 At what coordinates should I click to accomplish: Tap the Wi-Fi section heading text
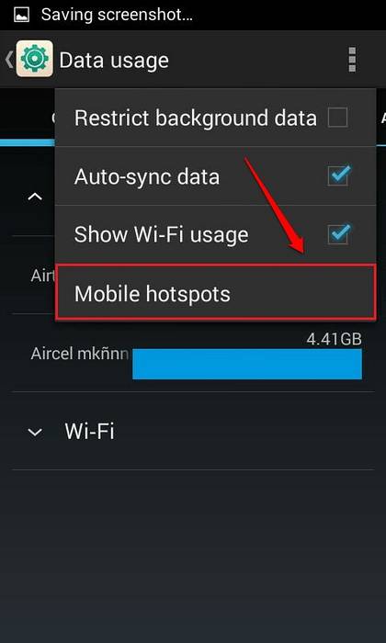(89, 431)
